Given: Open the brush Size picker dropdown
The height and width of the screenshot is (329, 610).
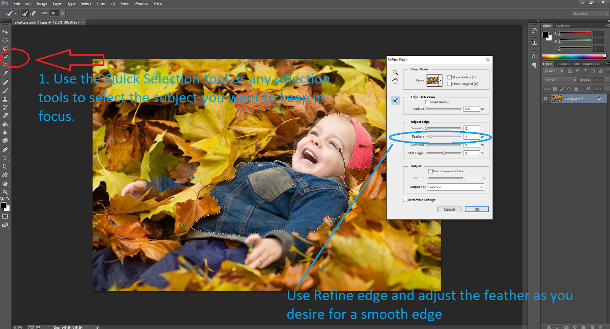Looking at the screenshot, I should coord(63,13).
